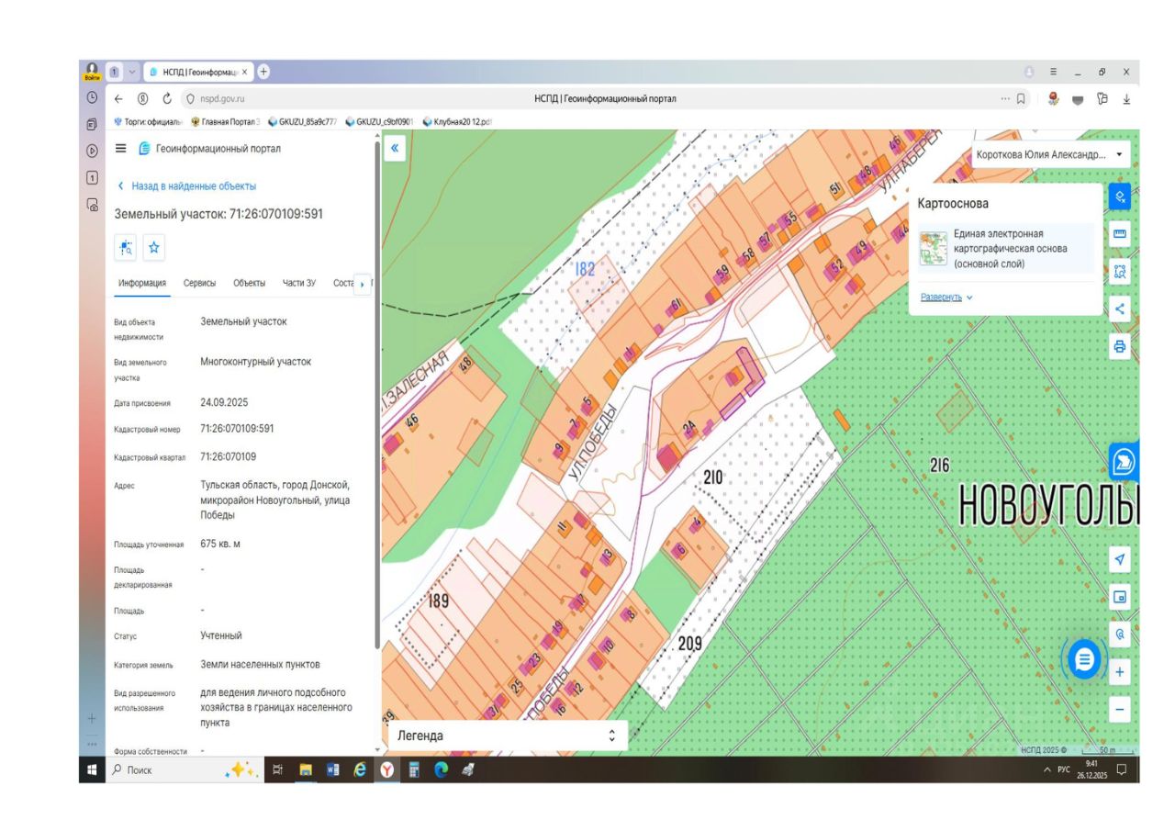Open the Части ЗУ tab

298,283
